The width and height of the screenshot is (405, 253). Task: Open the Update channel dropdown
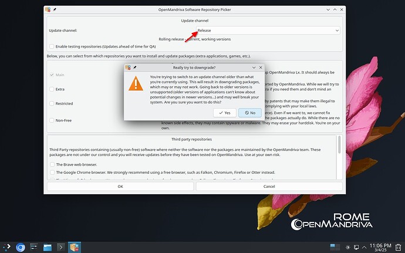[x=267, y=30]
